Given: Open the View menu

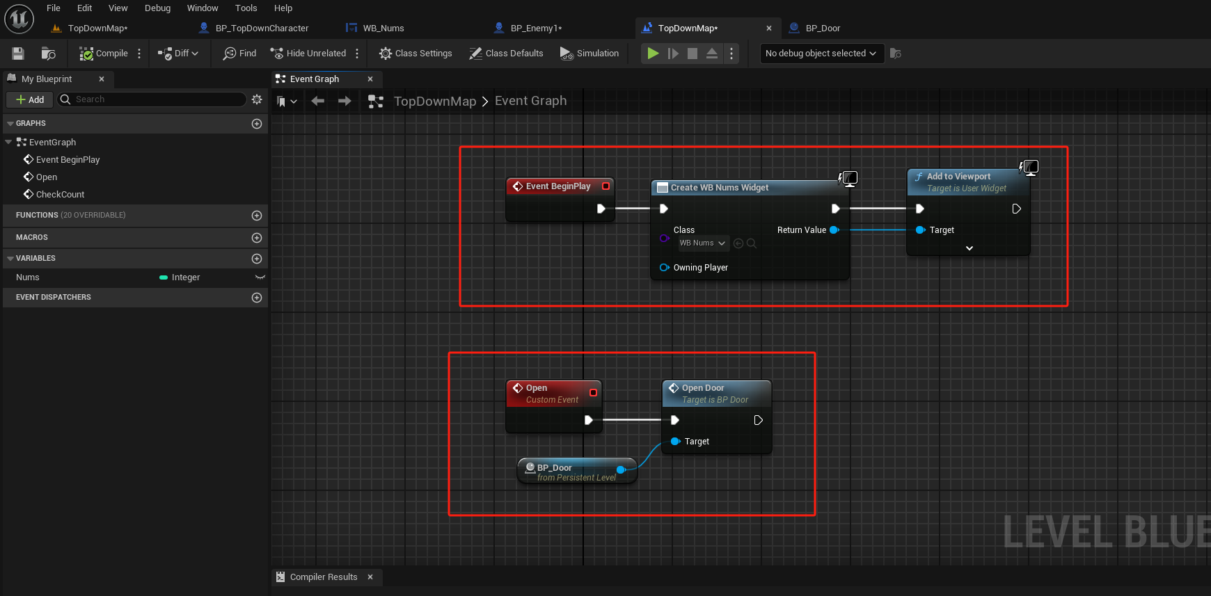Looking at the screenshot, I should pos(118,8).
